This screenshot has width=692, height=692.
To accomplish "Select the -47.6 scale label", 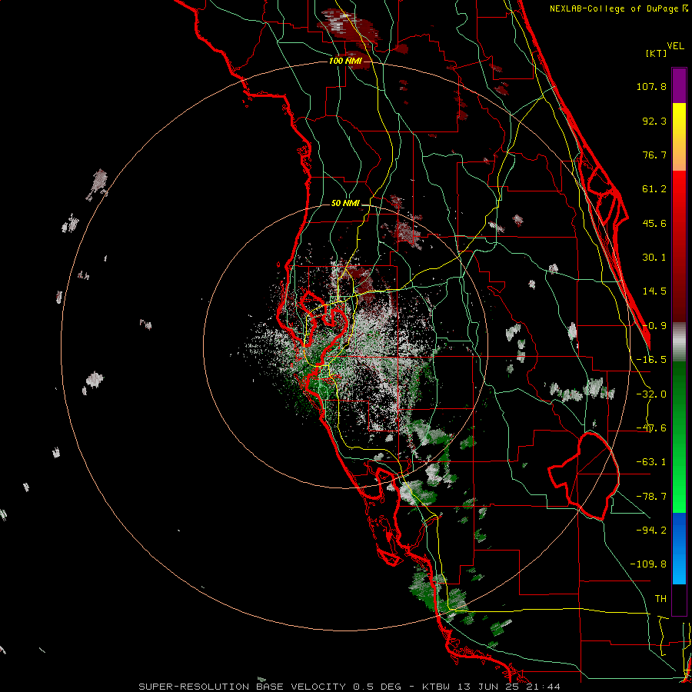I will click(x=651, y=428).
